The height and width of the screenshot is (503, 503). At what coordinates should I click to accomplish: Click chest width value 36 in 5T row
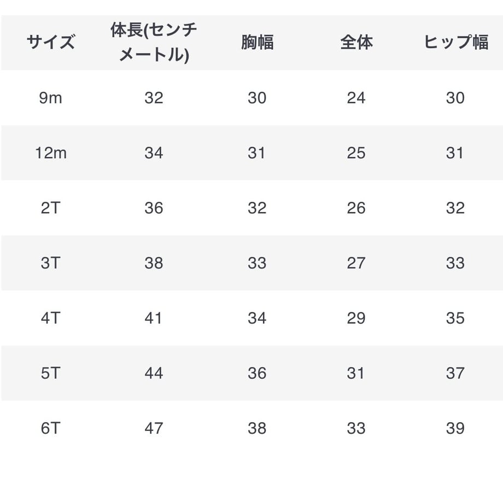coord(257,373)
